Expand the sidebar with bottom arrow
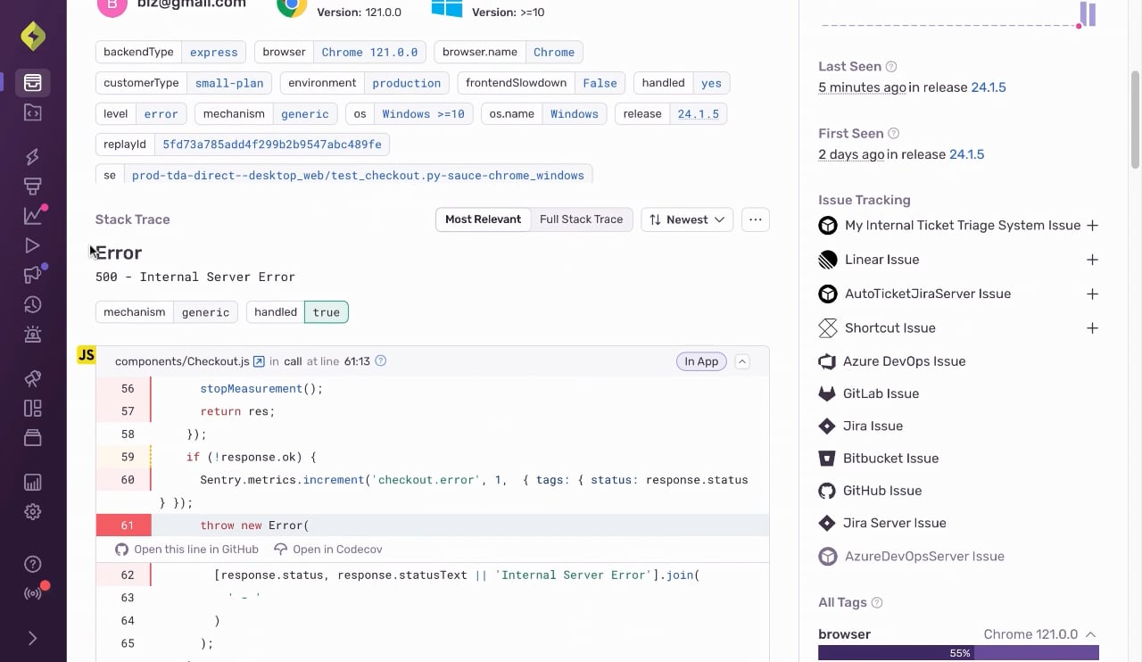 click(33, 638)
